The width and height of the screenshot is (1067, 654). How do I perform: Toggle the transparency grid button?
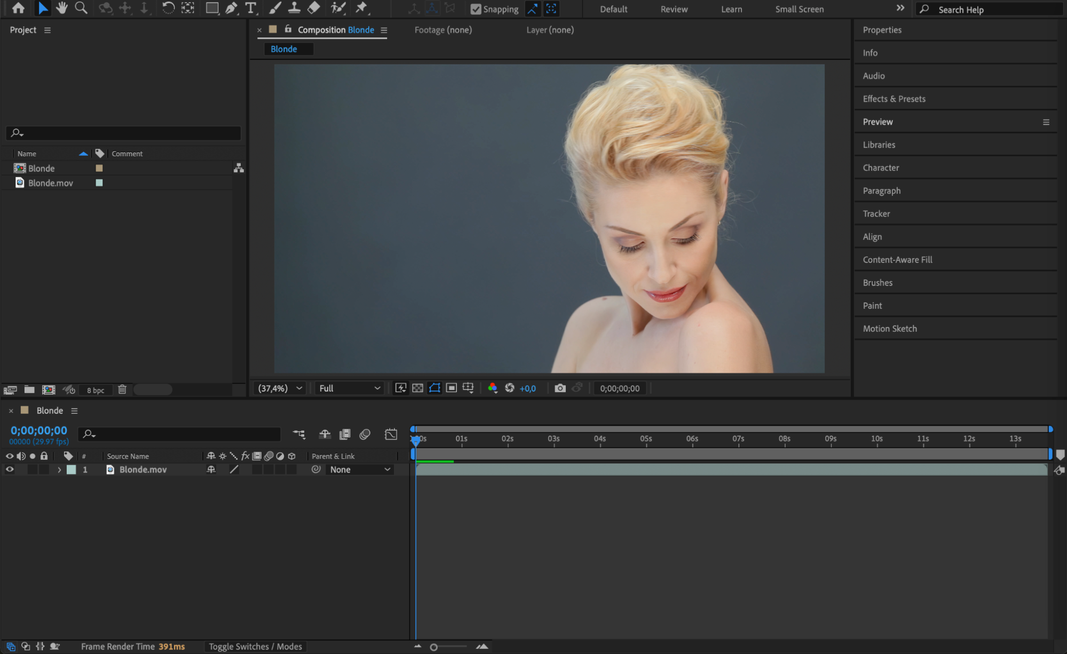pyautogui.click(x=418, y=388)
